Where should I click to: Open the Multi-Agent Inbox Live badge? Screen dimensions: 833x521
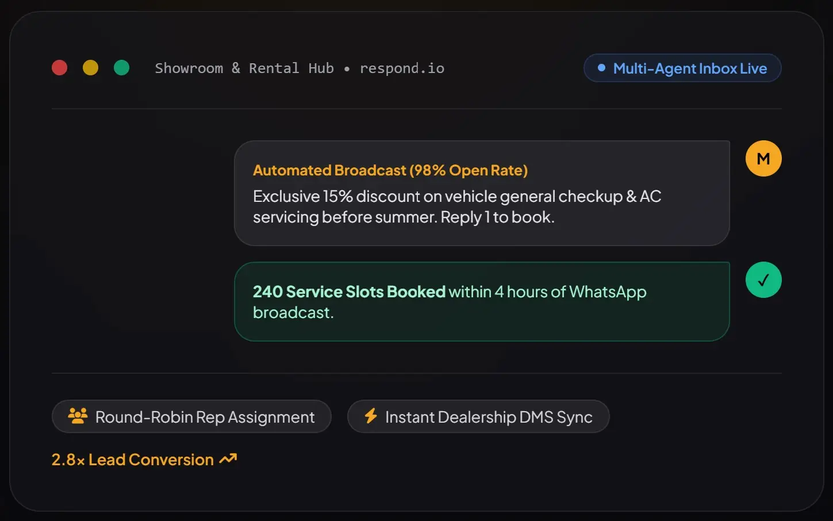(682, 68)
